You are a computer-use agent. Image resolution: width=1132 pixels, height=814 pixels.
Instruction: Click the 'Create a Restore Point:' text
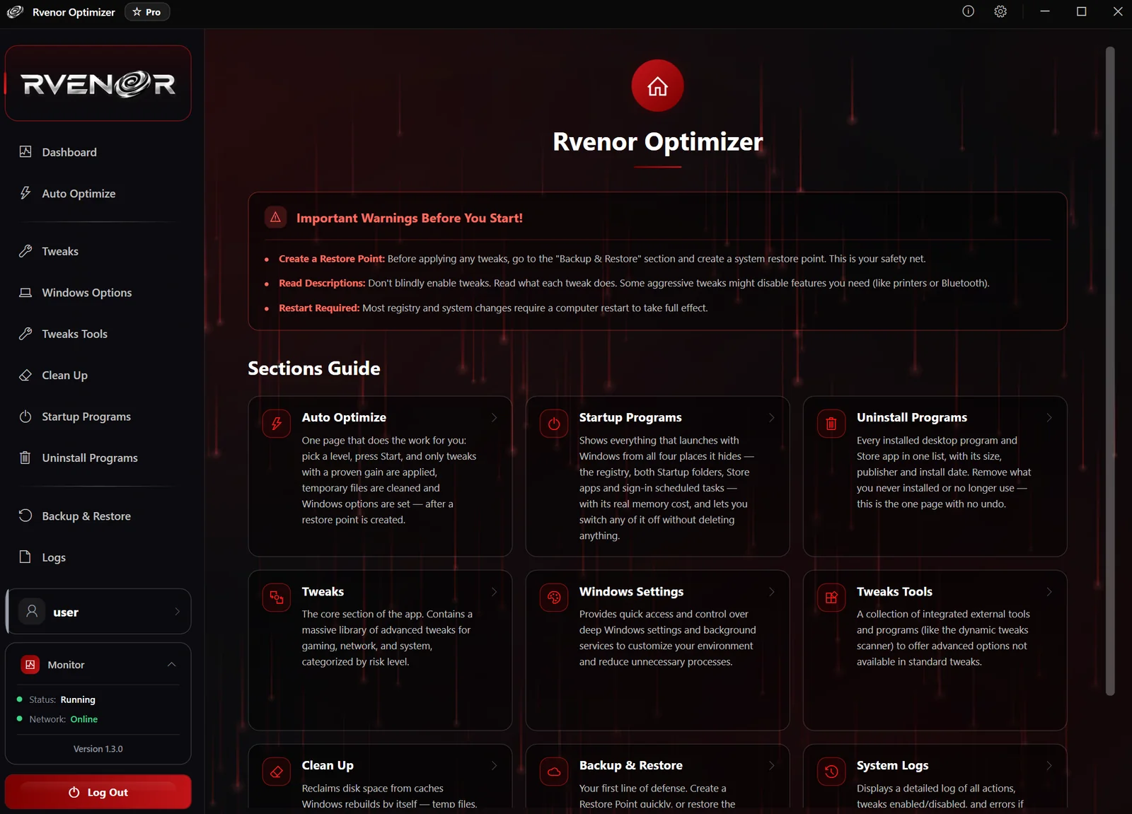click(332, 259)
